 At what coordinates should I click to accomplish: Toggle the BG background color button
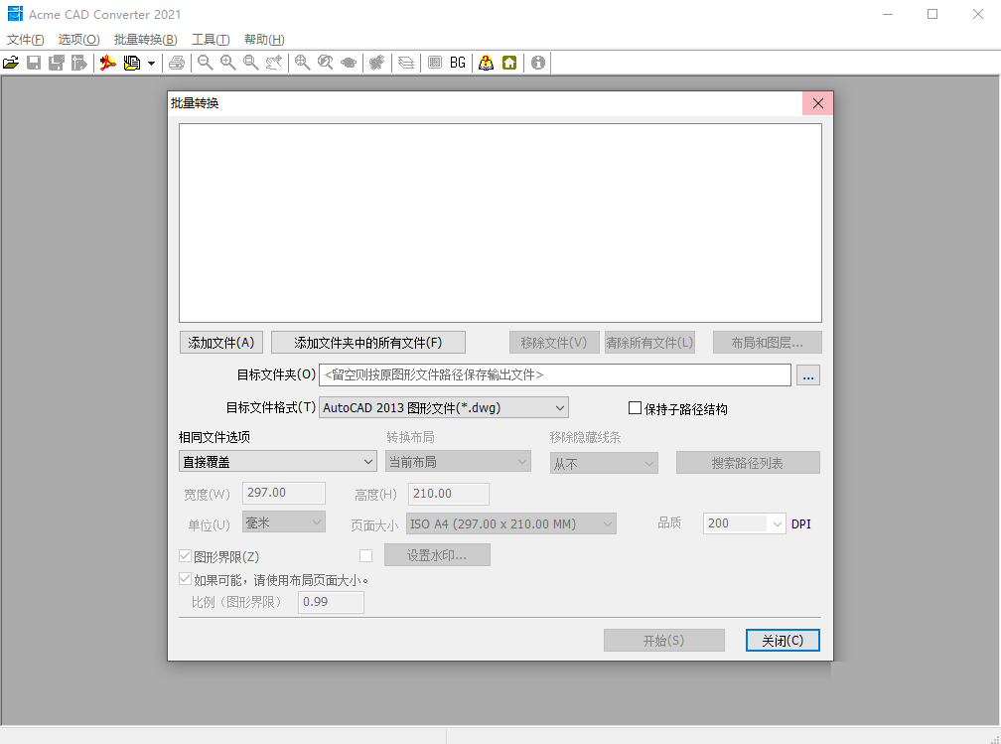pyautogui.click(x=458, y=63)
